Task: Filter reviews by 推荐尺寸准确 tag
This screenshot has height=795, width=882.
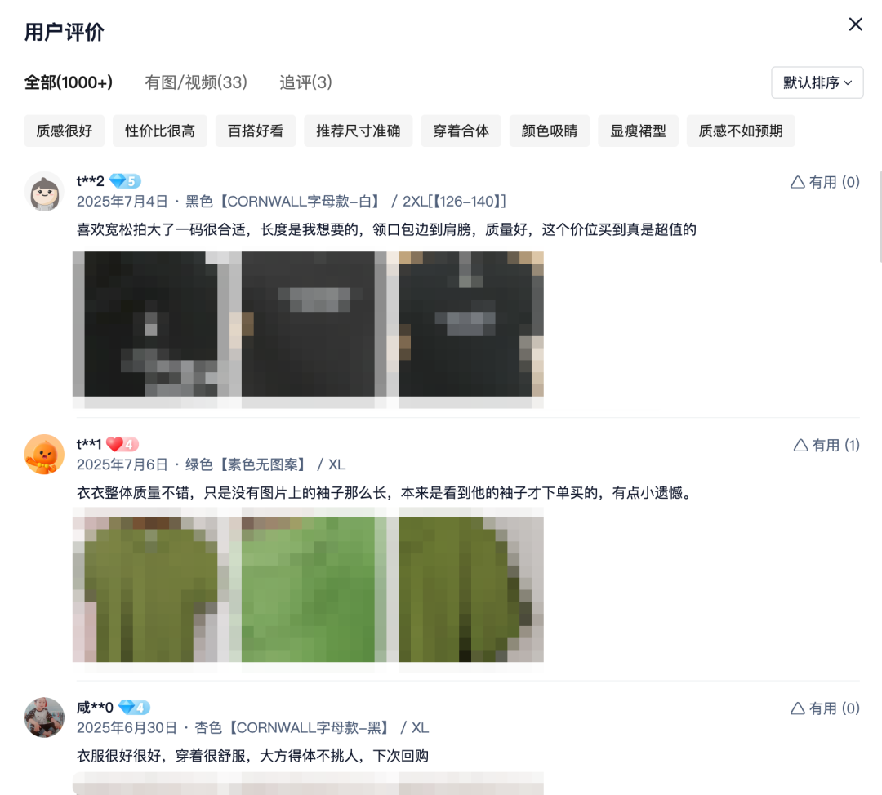Action: (x=359, y=131)
